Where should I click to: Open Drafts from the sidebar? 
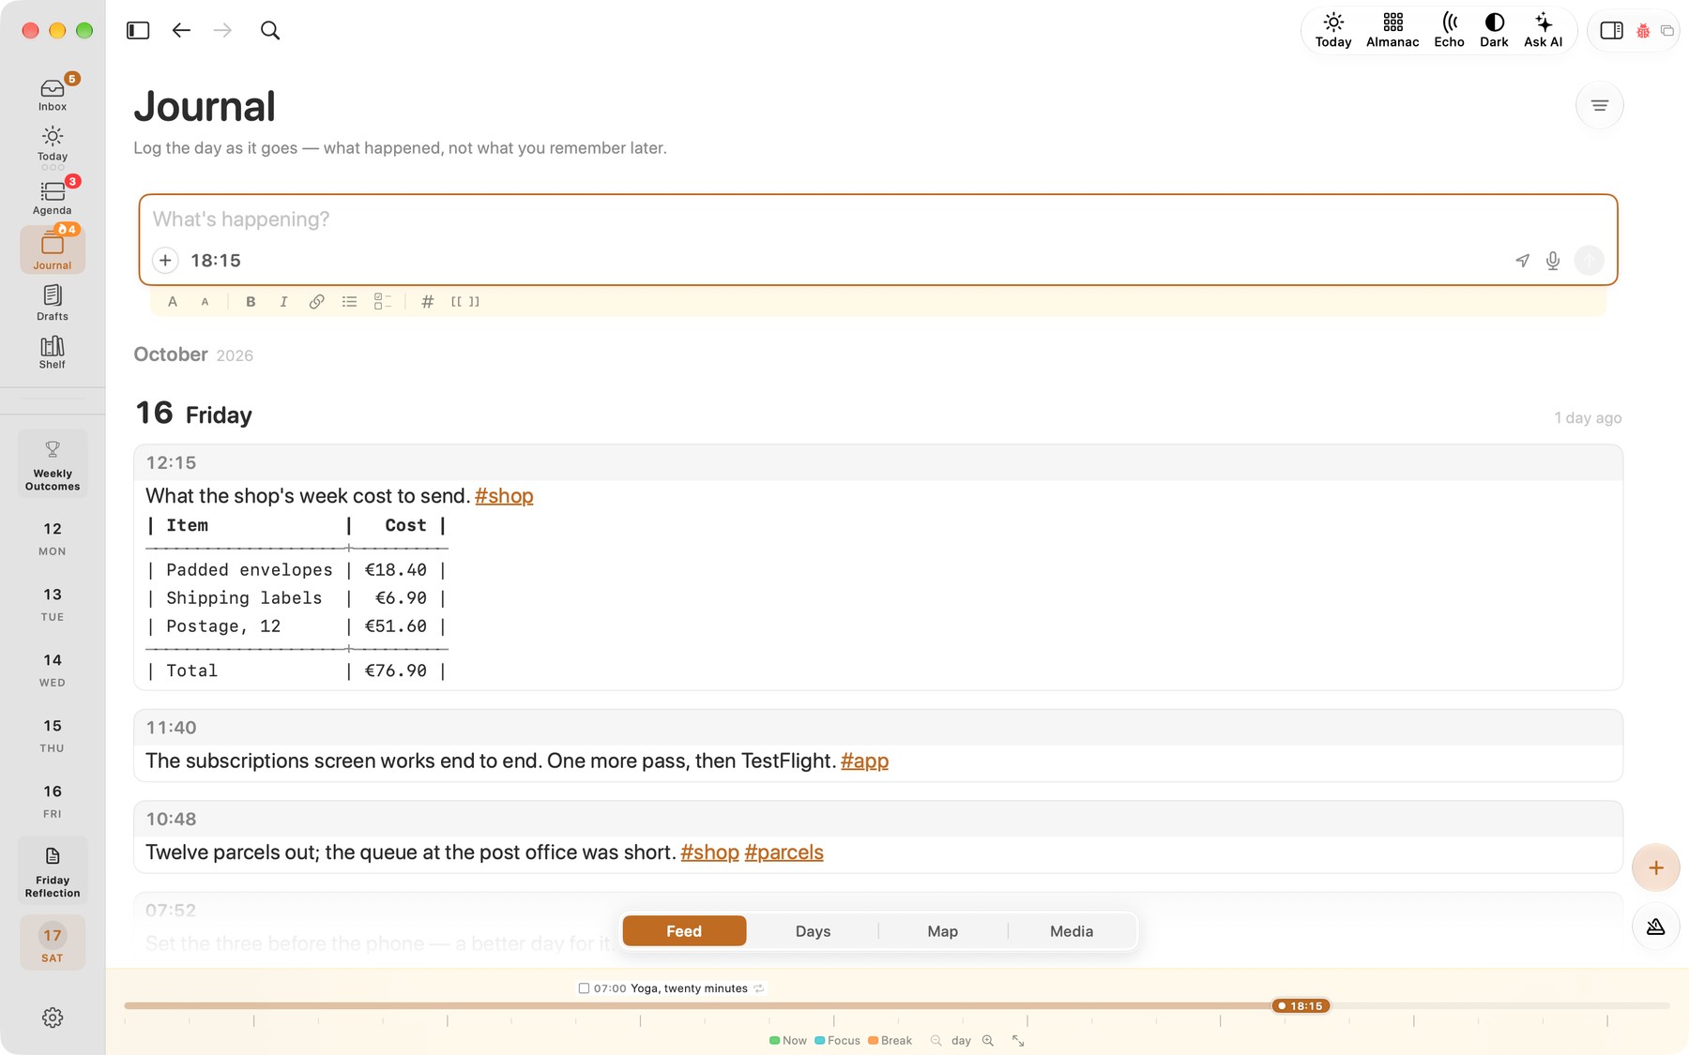click(x=53, y=303)
